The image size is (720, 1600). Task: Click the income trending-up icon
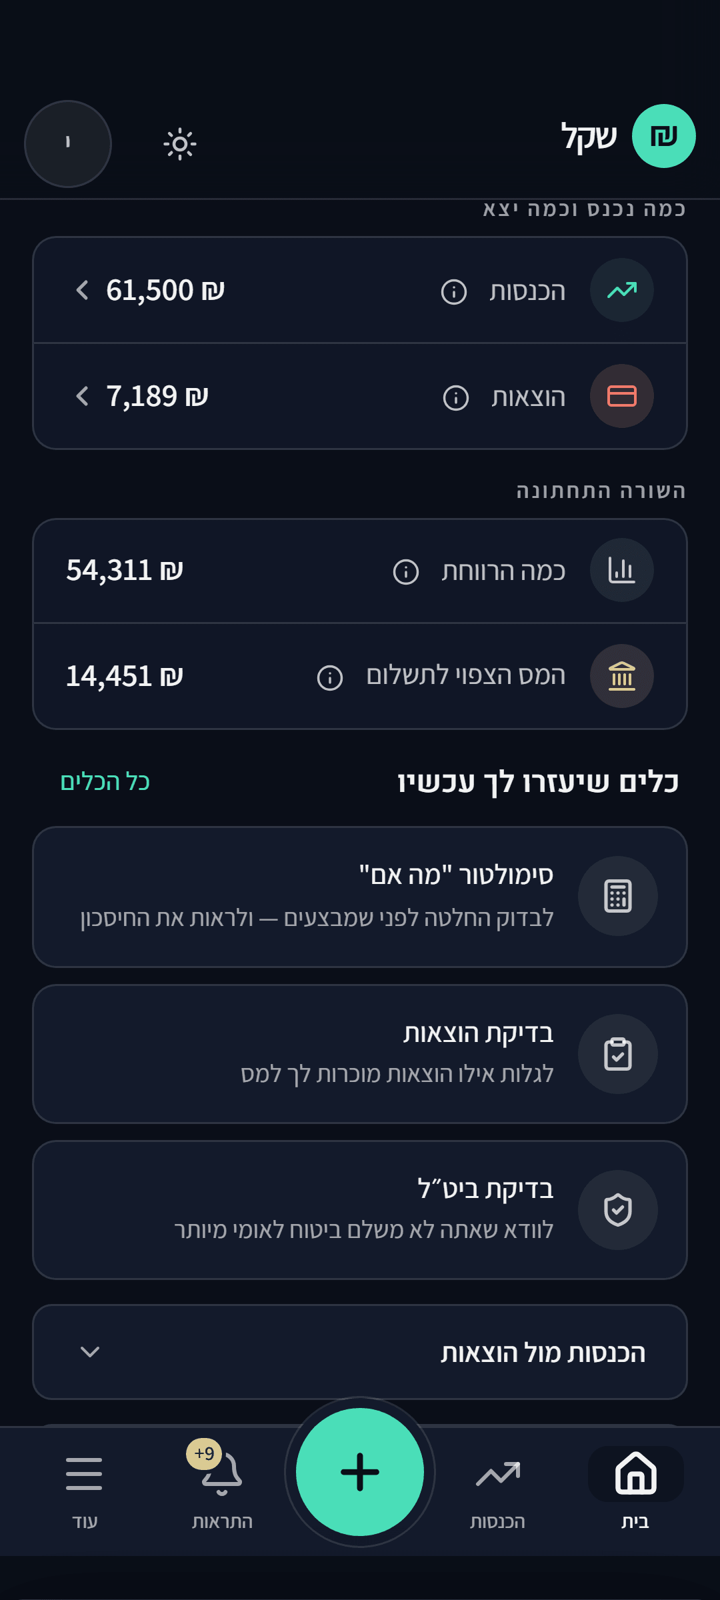(x=622, y=290)
